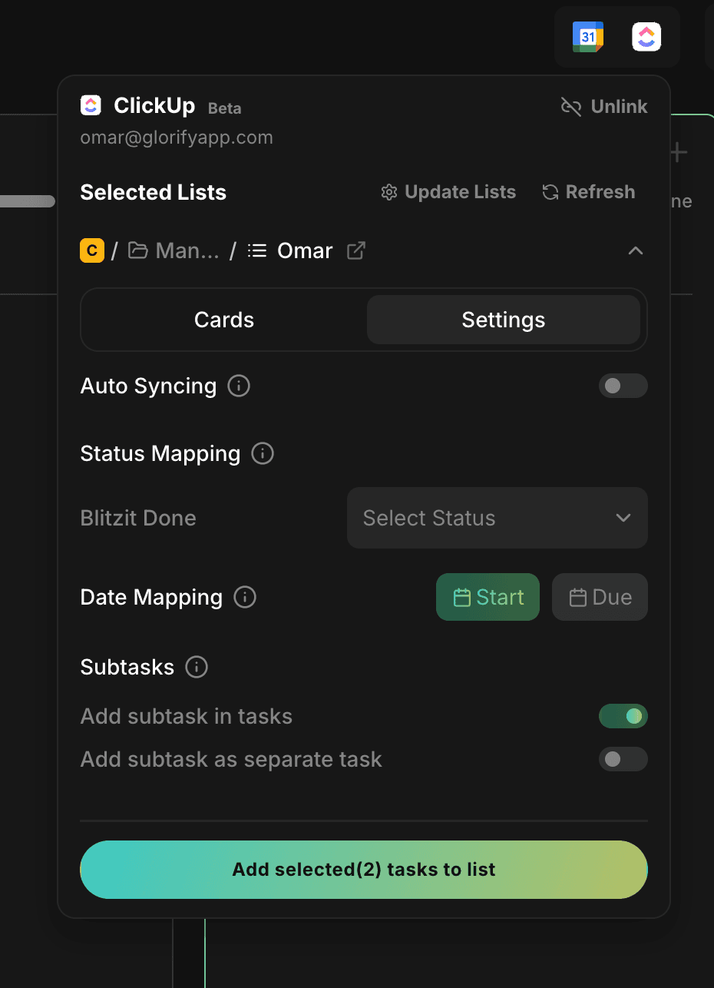Image resolution: width=714 pixels, height=988 pixels.
Task: Choose Due for date mapping
Action: click(600, 597)
